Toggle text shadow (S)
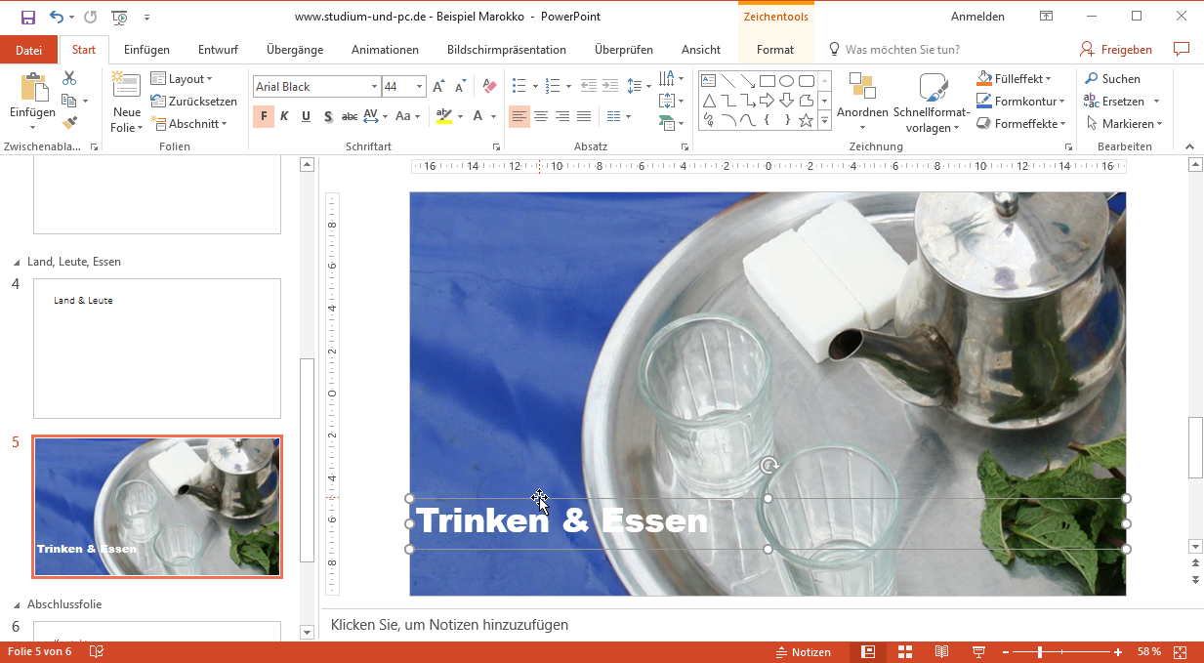 (x=327, y=116)
